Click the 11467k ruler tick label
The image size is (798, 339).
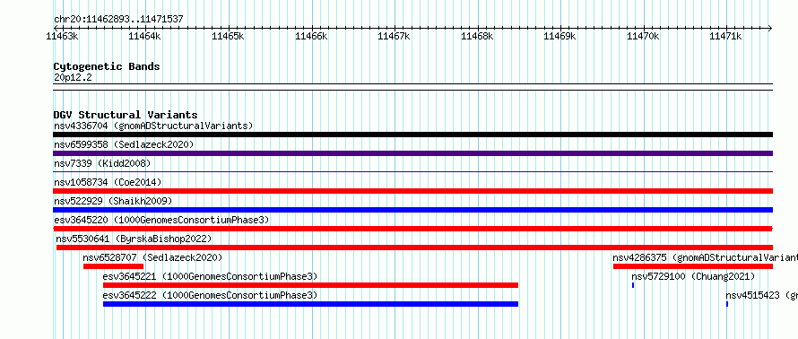click(394, 36)
